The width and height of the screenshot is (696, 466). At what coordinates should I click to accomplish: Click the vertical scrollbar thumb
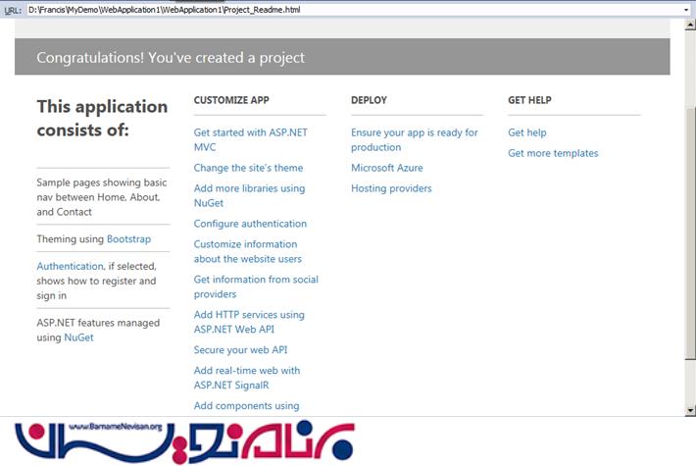tap(690, 233)
